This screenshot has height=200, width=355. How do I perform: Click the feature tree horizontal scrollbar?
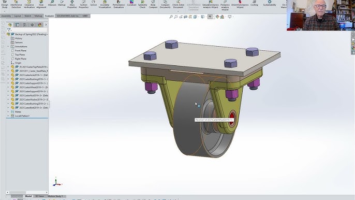(x=27, y=192)
